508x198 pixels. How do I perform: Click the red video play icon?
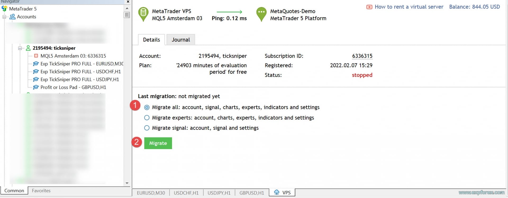(x=369, y=7)
